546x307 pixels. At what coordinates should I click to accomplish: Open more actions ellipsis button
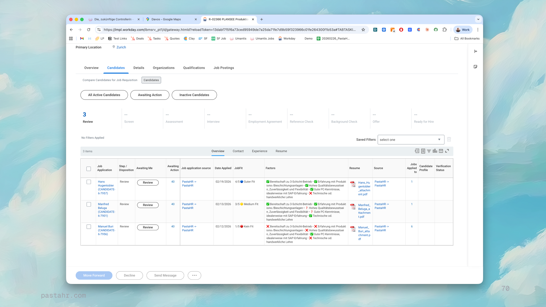pos(194,275)
